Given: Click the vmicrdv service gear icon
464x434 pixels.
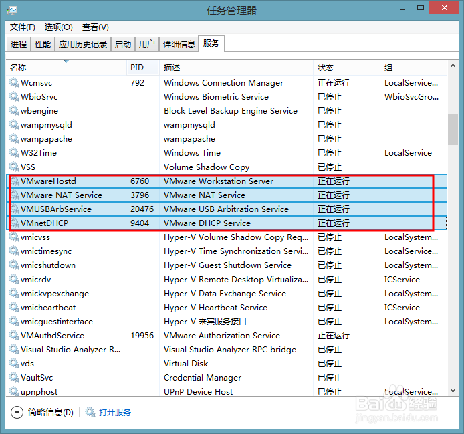Looking at the screenshot, I should tap(14, 279).
